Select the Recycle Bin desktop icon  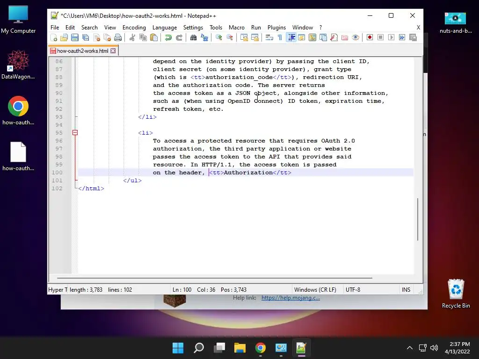[x=456, y=294]
